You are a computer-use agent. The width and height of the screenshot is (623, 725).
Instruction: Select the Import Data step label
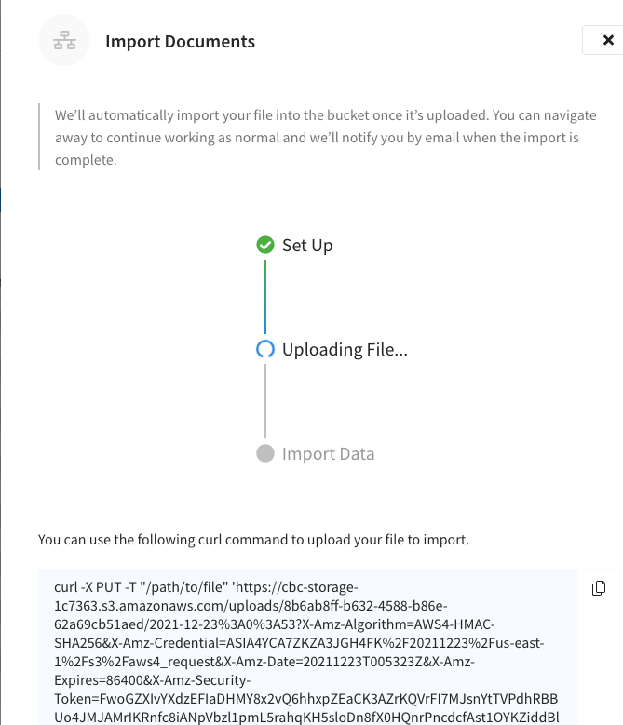click(328, 454)
